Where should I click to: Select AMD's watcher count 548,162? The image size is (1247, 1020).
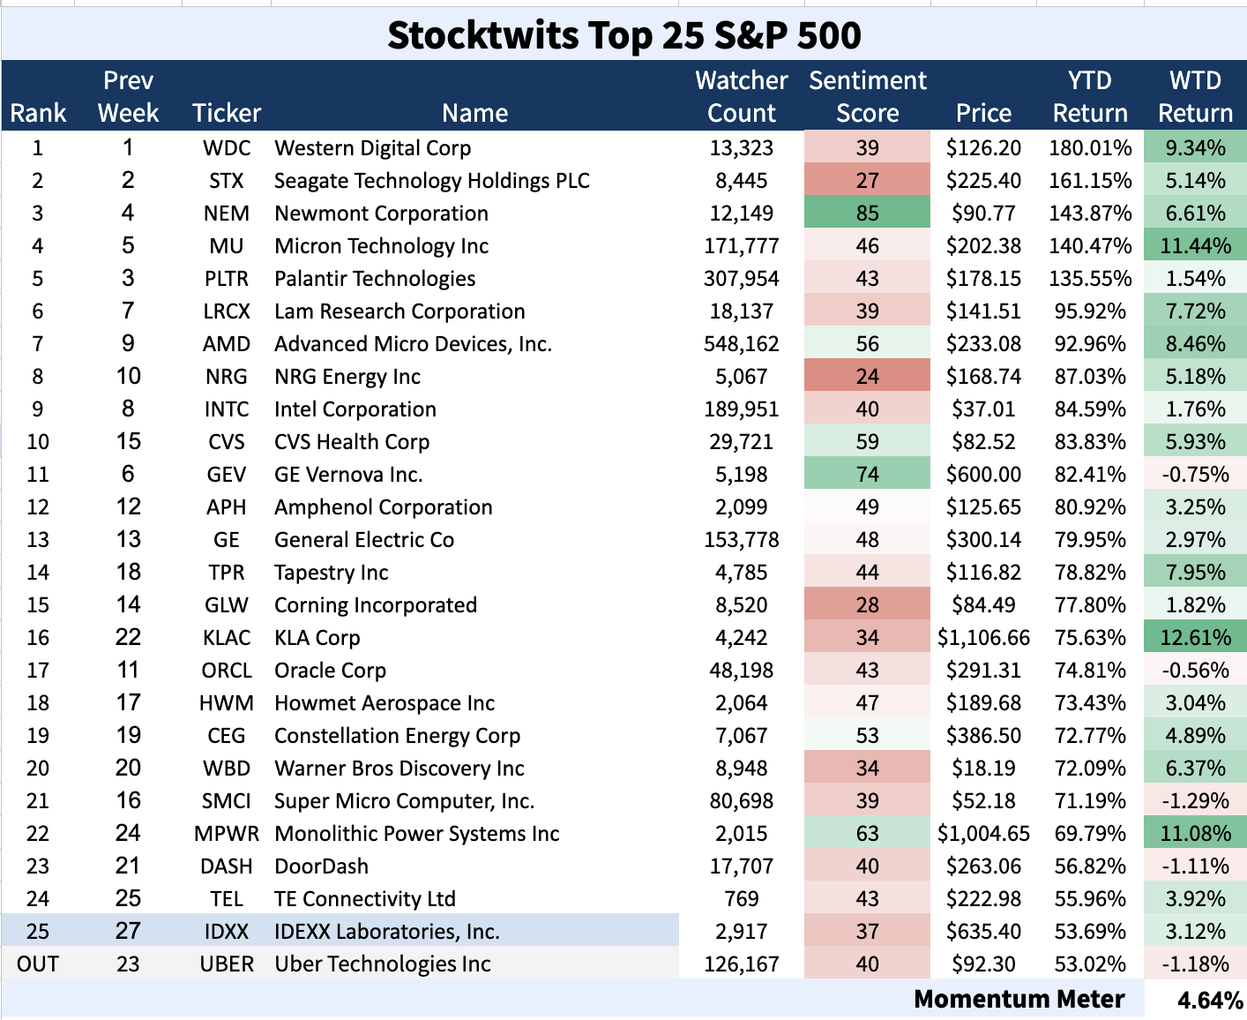(x=741, y=344)
